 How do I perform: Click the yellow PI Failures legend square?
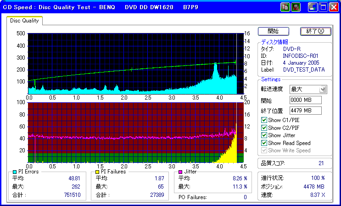tap(97, 172)
